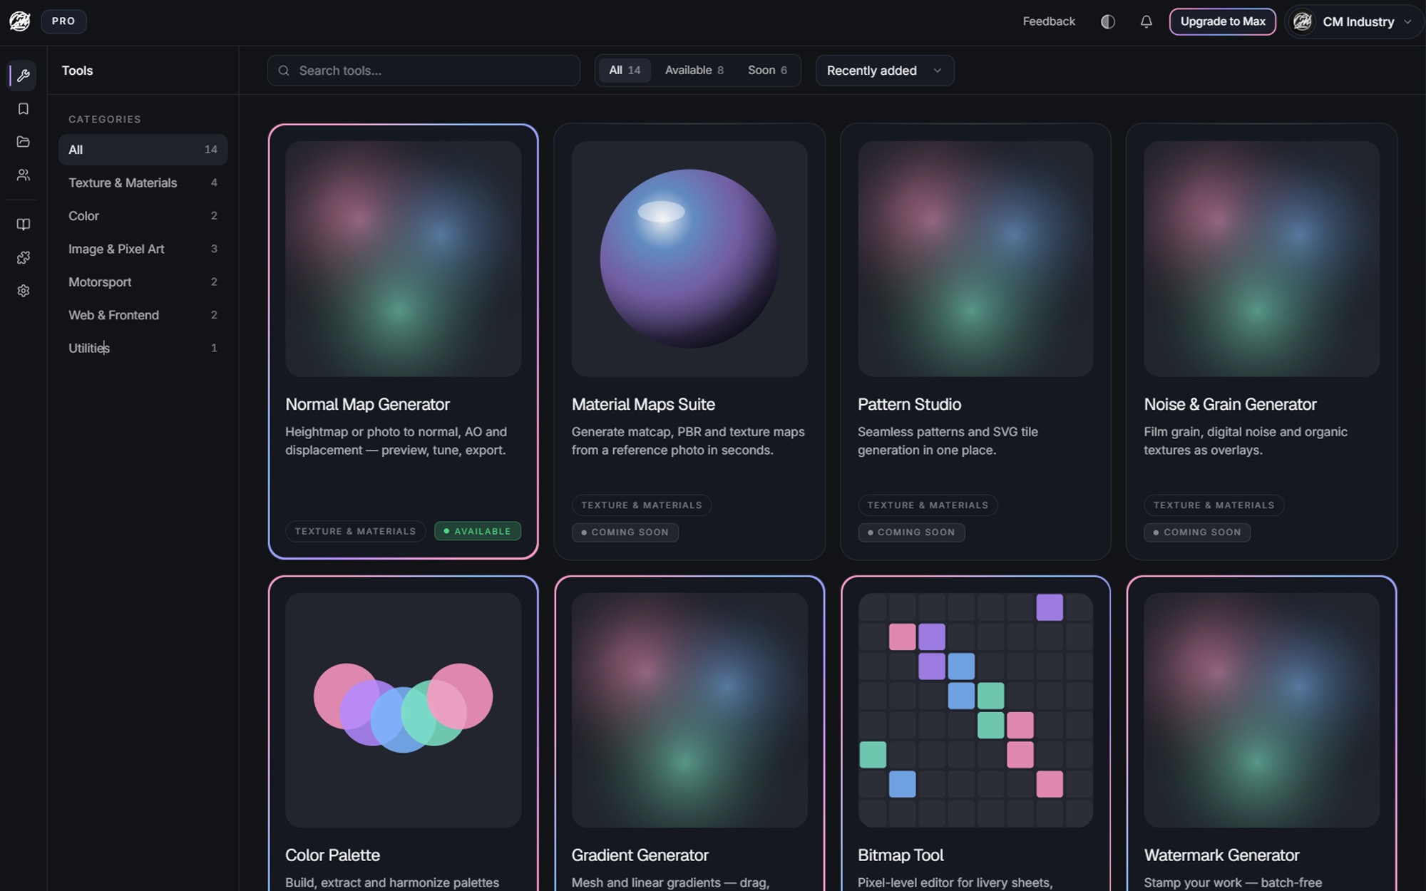Click Texture & Materials tag on Pattern Studio
The width and height of the screenshot is (1426, 891).
928,505
